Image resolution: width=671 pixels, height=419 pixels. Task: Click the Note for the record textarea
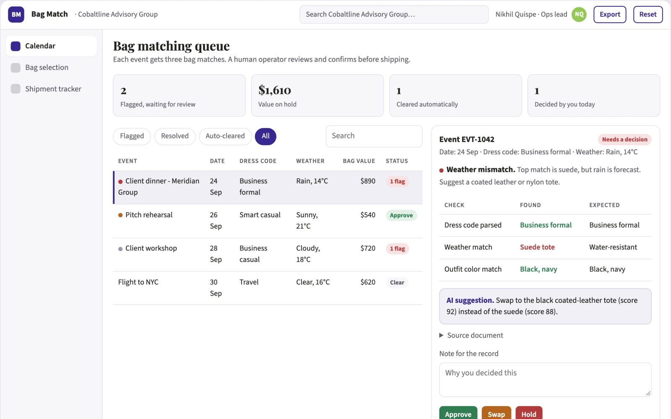pos(545,380)
